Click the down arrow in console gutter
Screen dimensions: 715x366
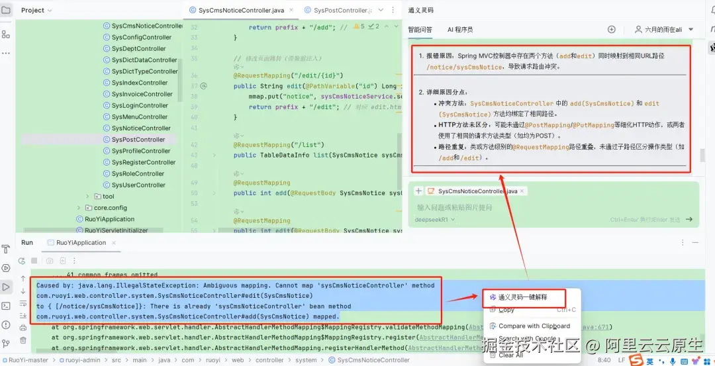(x=23, y=291)
